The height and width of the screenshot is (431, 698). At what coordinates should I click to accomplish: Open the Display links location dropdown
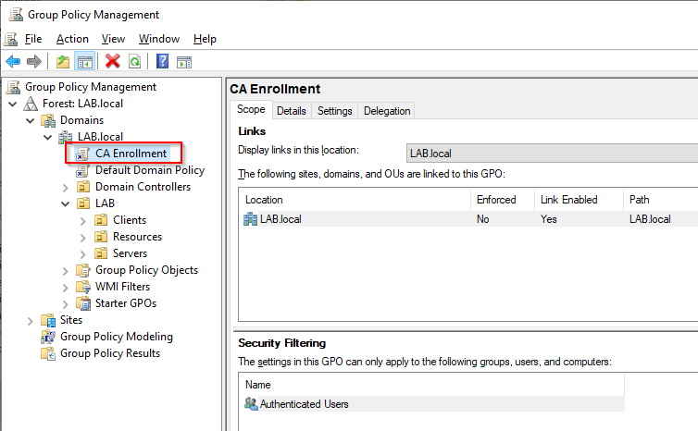point(552,154)
